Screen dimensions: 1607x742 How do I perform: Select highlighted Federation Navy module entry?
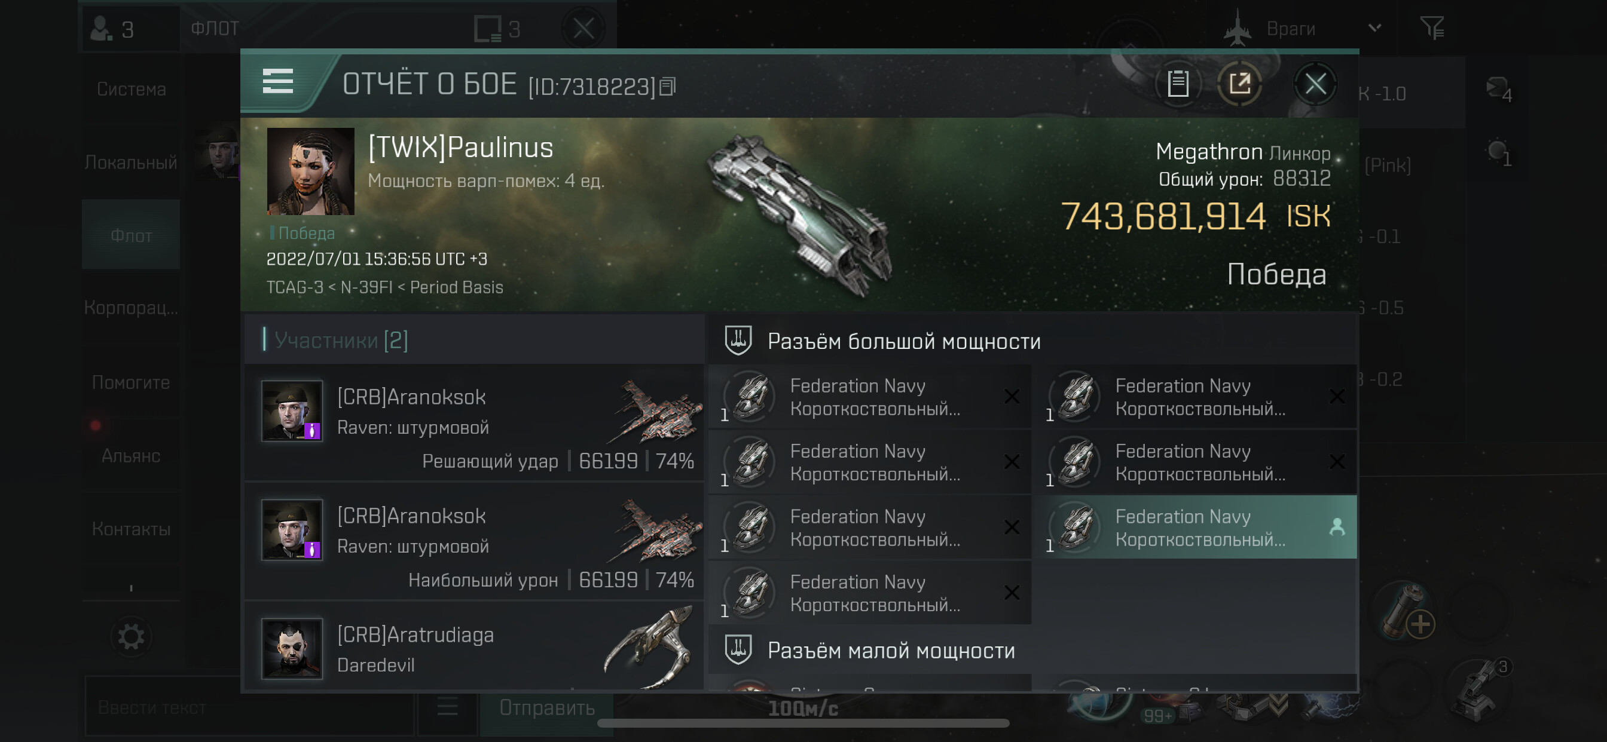click(1196, 528)
